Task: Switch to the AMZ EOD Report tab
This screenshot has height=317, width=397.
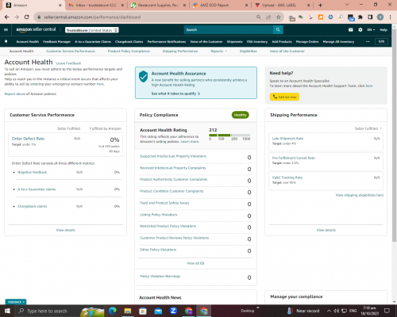Action: coord(220,6)
